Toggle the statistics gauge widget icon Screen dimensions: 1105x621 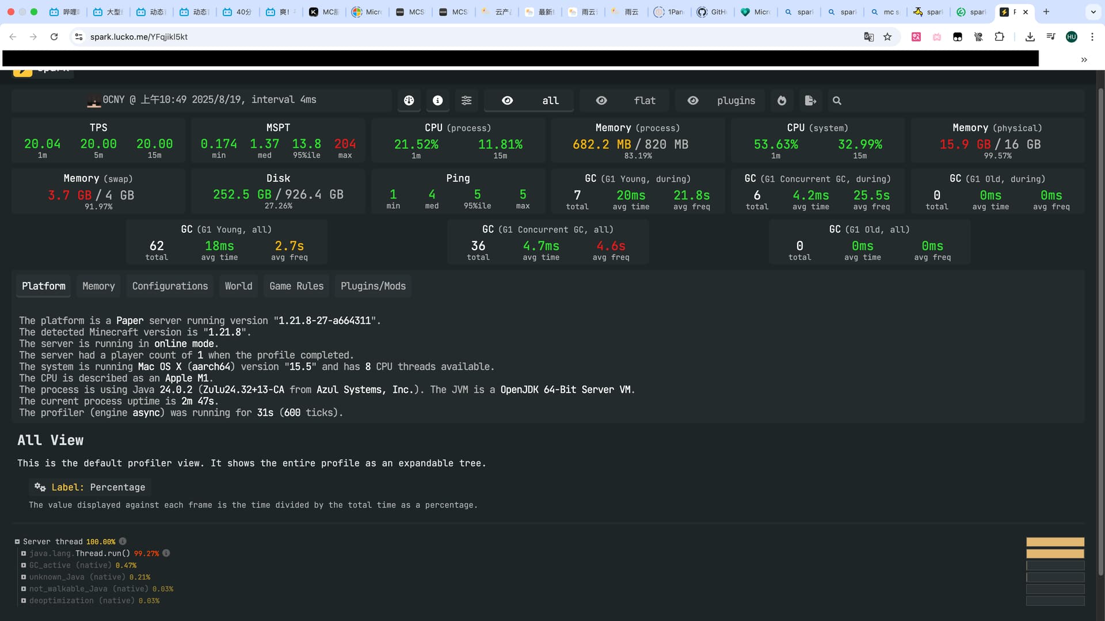409,101
